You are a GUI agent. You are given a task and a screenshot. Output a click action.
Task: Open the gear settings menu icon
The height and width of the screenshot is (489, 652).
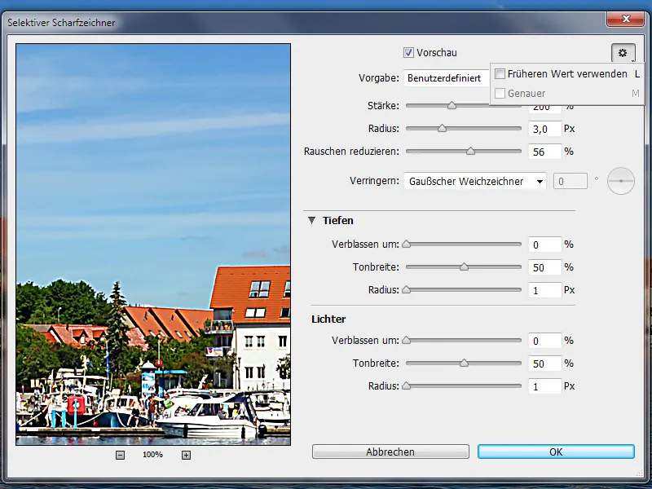(623, 53)
